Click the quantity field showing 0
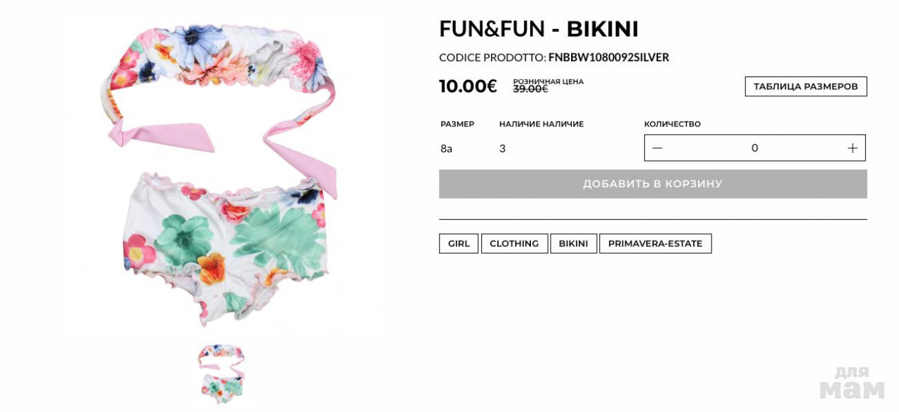Viewport: 899px width, 412px height. tap(755, 148)
